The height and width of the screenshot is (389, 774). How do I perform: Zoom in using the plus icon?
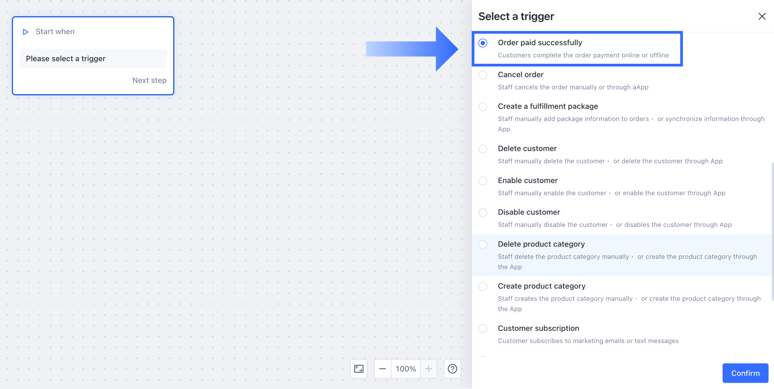point(429,369)
